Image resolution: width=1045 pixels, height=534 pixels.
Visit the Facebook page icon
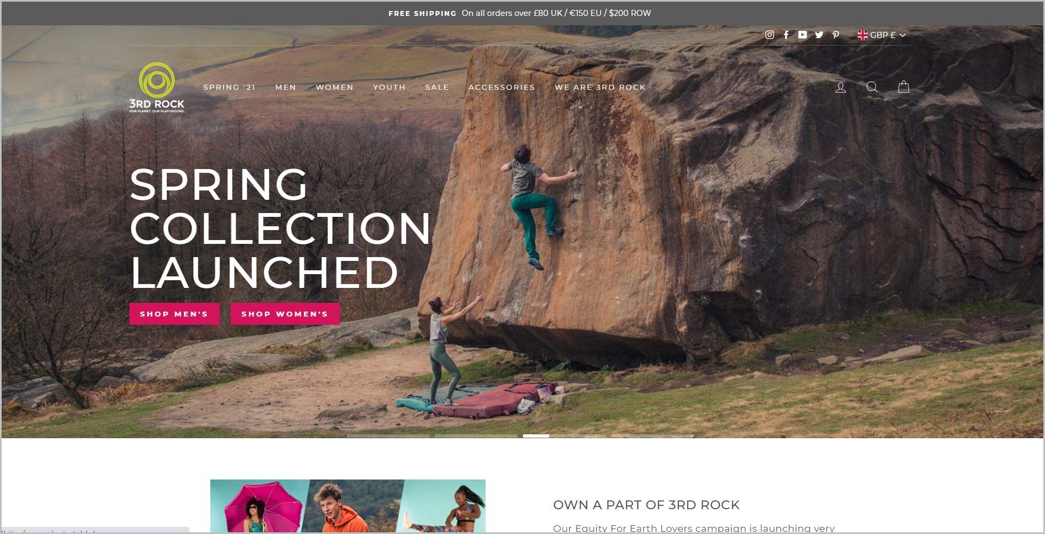click(786, 35)
